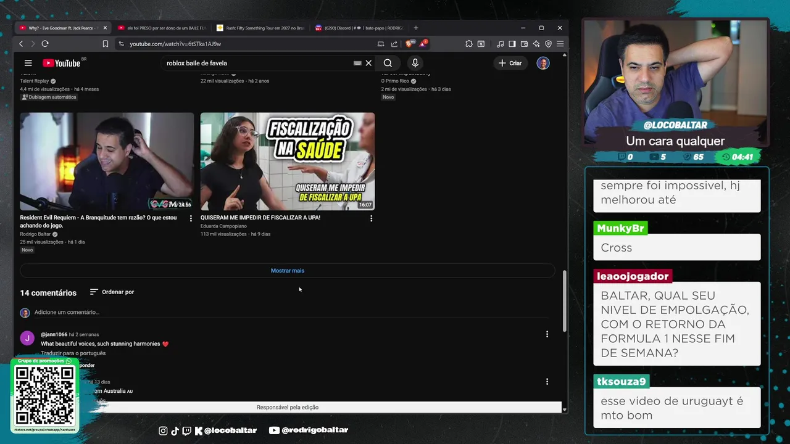Click the 14 comentários heading
The height and width of the screenshot is (444, 790).
48,293
